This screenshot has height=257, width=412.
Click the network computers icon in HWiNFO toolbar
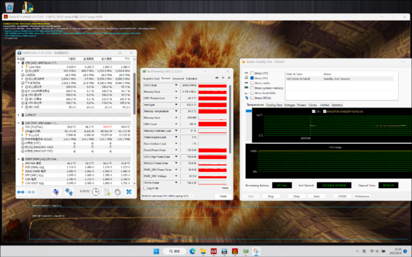[68, 192]
